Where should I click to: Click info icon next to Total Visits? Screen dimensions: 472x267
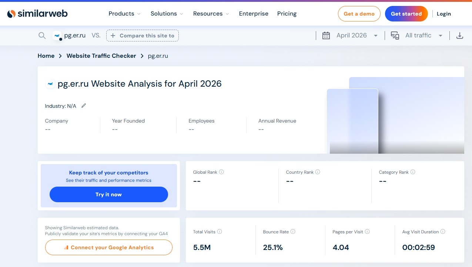(x=220, y=232)
